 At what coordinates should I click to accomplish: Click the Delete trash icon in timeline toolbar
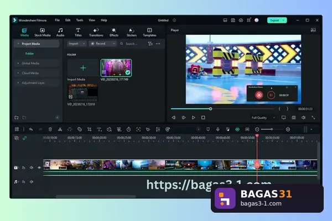(50, 129)
